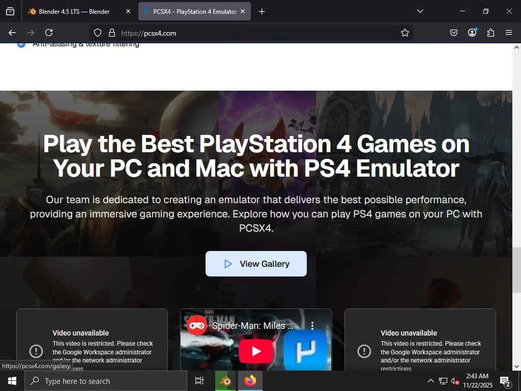Click the Type here to search box

pyautogui.click(x=106, y=381)
